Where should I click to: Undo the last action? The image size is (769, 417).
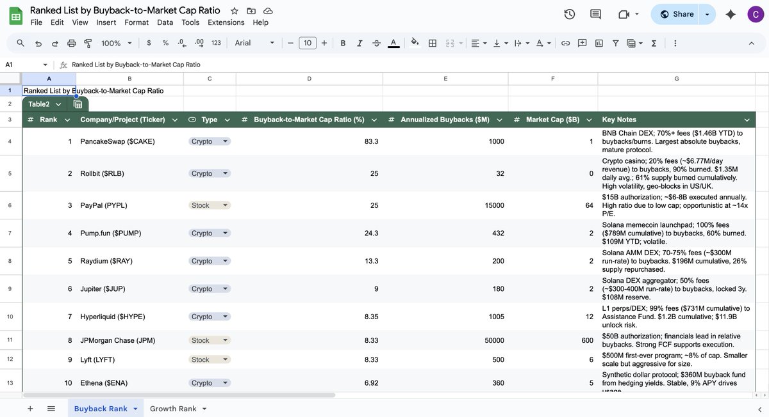38,43
